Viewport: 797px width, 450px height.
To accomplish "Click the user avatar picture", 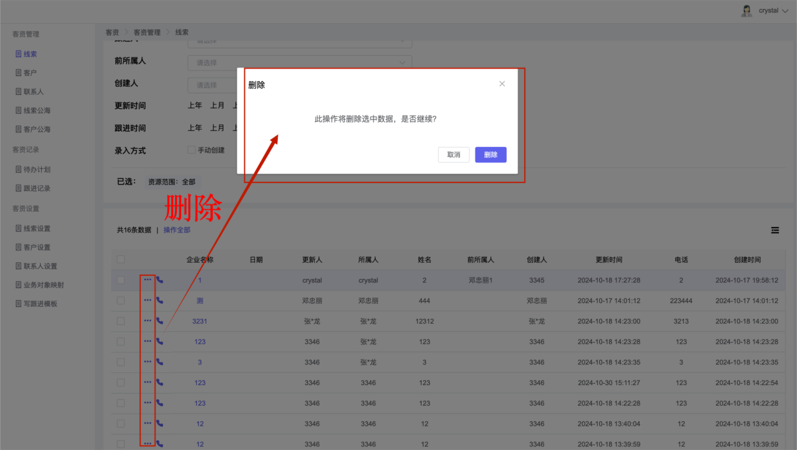I will [x=746, y=11].
